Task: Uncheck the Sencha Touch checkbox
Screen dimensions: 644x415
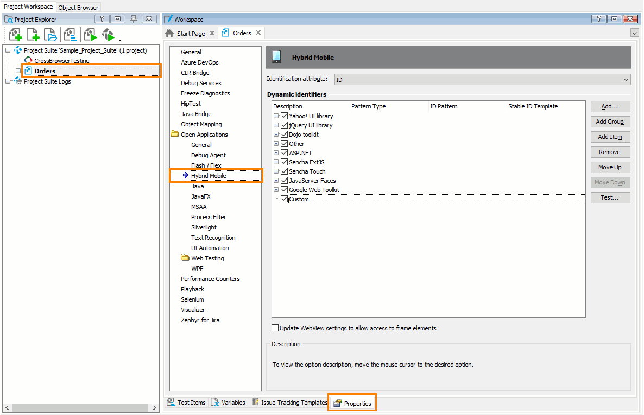Action: click(284, 171)
